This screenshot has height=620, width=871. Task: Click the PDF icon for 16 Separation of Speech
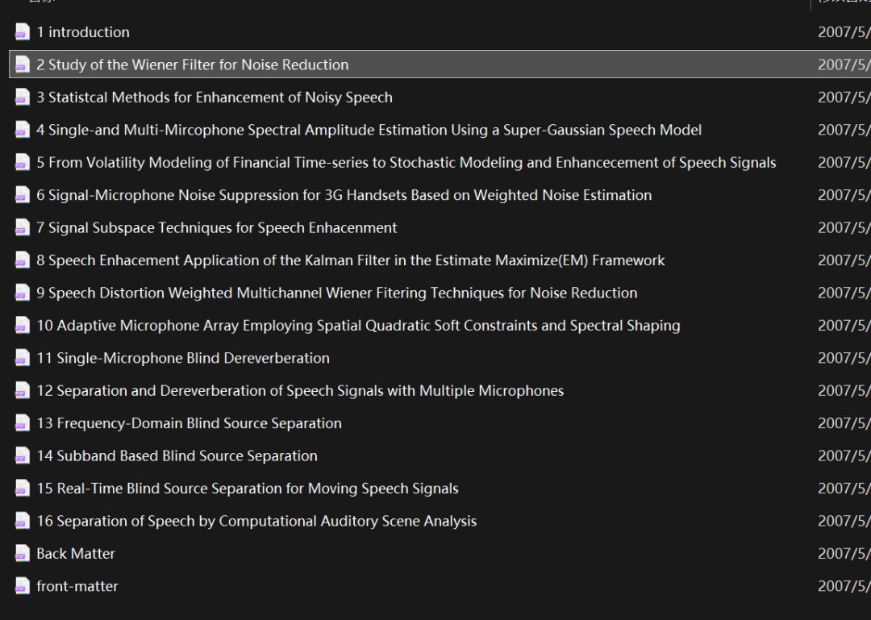coord(23,521)
